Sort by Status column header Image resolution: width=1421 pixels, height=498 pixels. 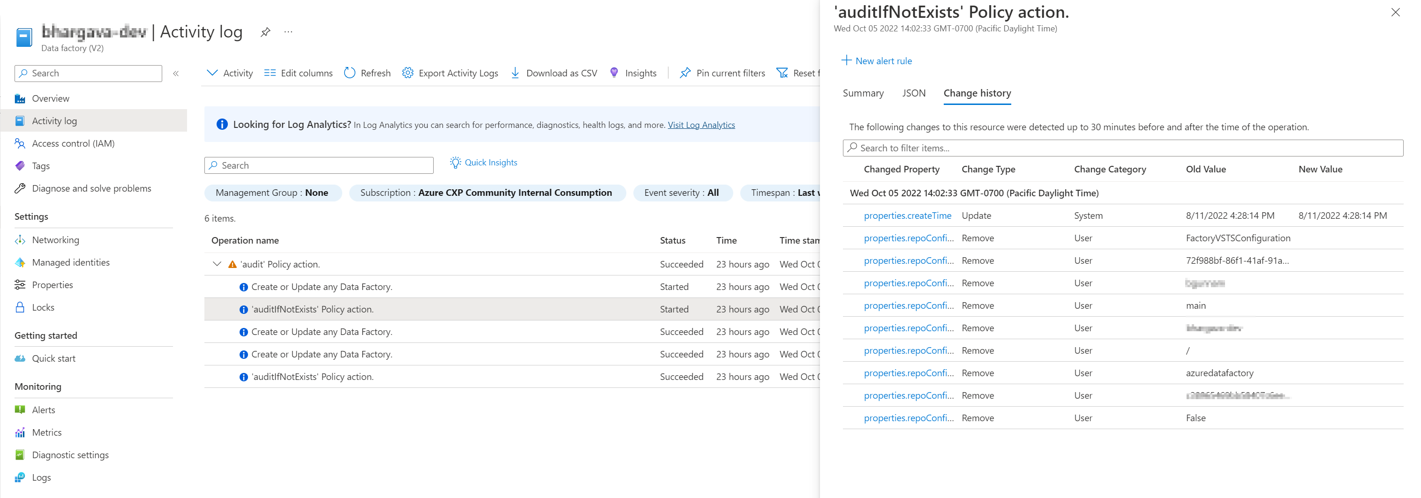pyautogui.click(x=672, y=240)
